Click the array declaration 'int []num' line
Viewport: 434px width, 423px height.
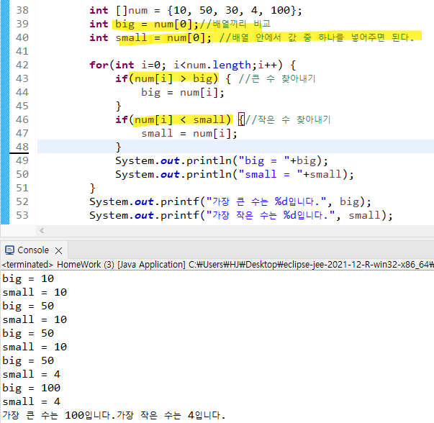[196, 10]
